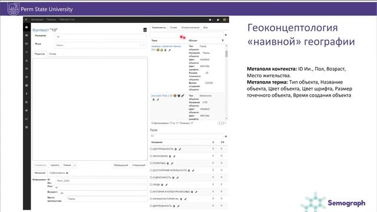
Task: Edit the ЦЕНТРАЛЬНОСТЬ field
Action: tap(180, 149)
